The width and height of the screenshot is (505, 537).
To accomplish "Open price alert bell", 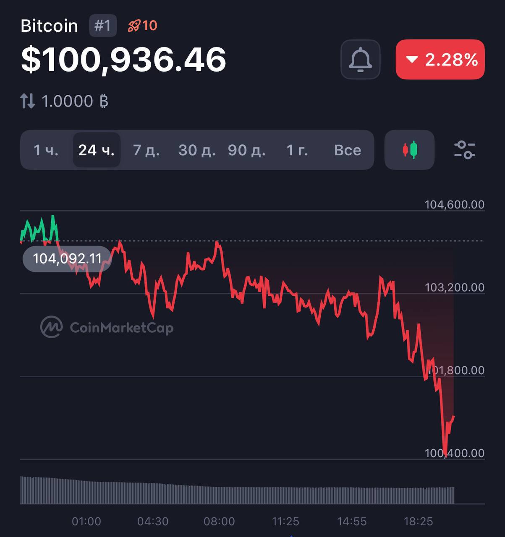I will tap(360, 60).
